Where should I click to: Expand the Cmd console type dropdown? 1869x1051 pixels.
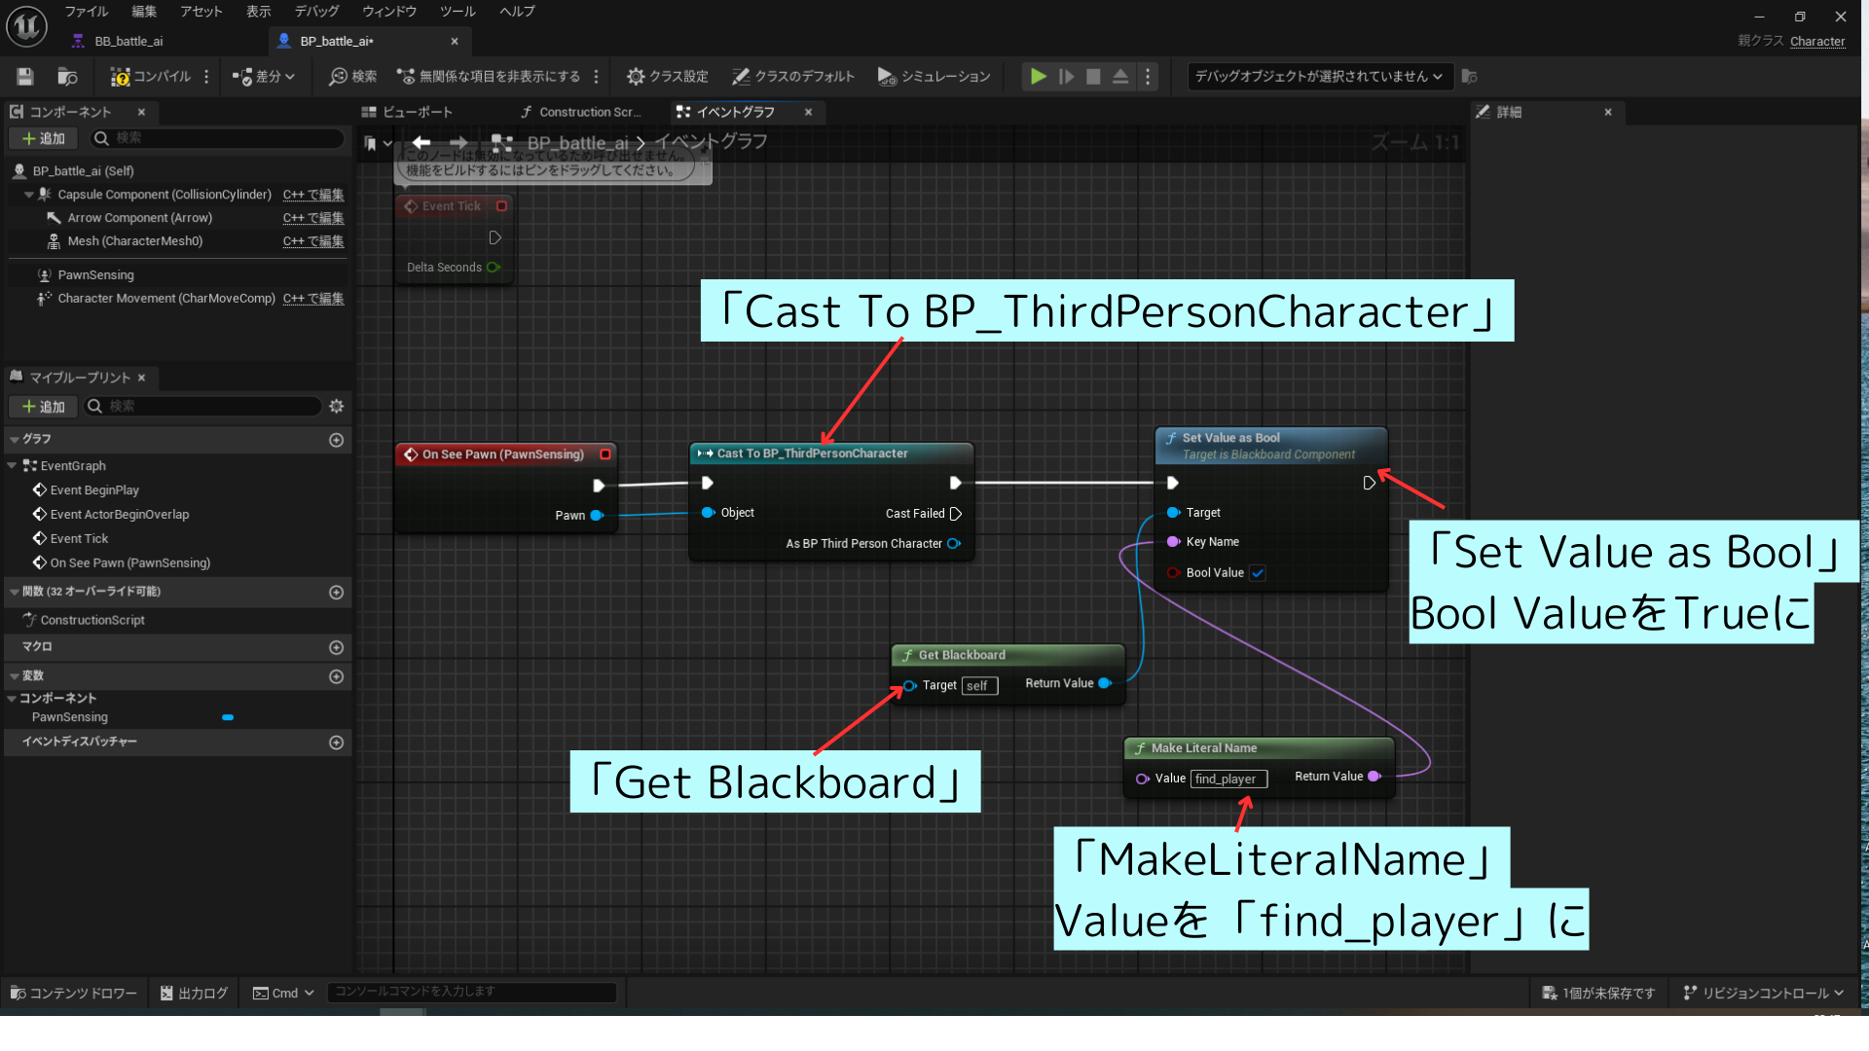(x=309, y=993)
